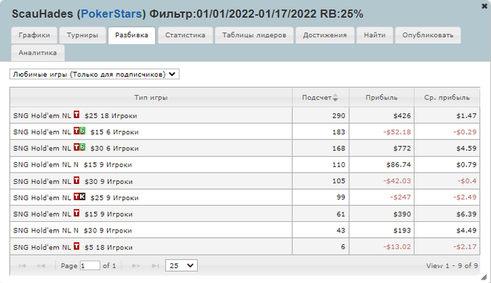
Task: Click the turbo T icon in $25 9 Игроки row
Action: pos(76,197)
